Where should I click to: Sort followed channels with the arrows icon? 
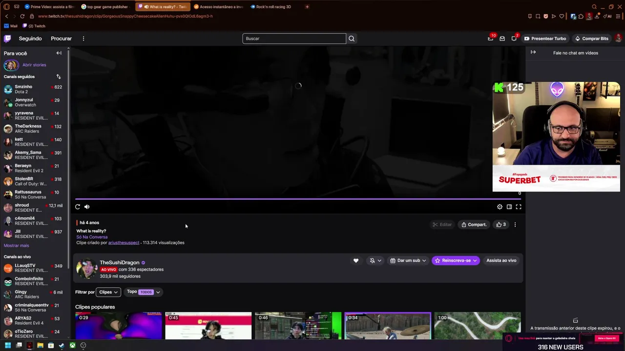pos(59,77)
